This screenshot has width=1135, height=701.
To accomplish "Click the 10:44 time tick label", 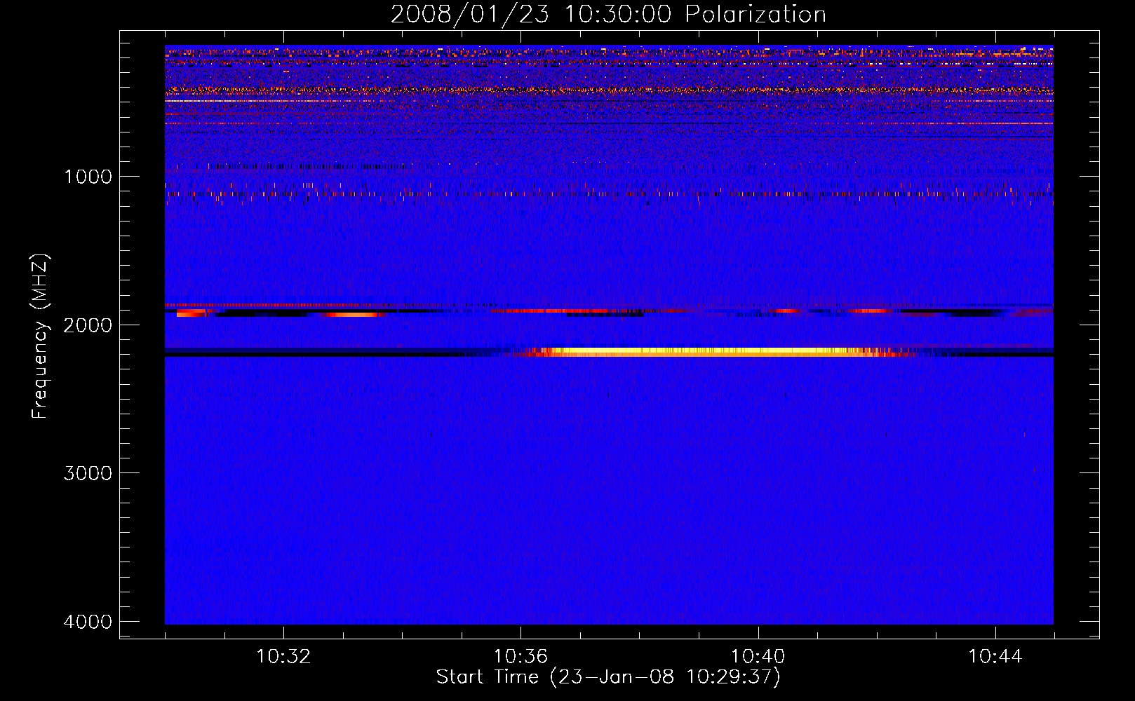I will pyautogui.click(x=995, y=657).
